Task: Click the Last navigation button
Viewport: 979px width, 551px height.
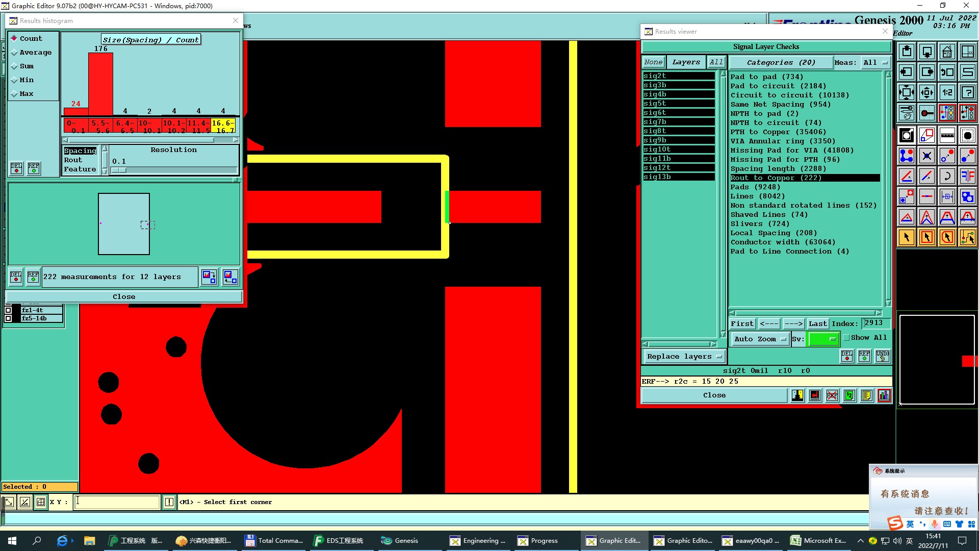Action: 817,324
